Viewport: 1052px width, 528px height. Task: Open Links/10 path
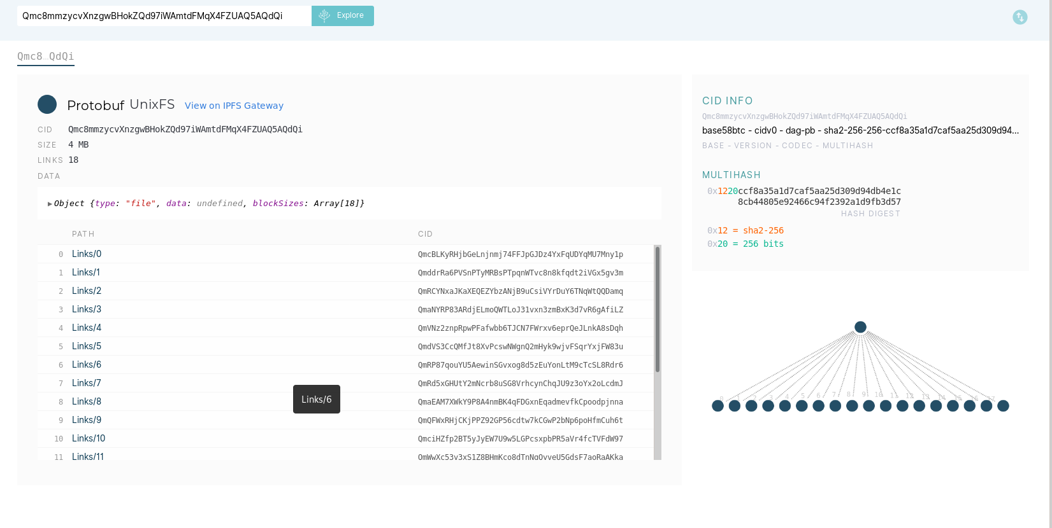coord(89,438)
